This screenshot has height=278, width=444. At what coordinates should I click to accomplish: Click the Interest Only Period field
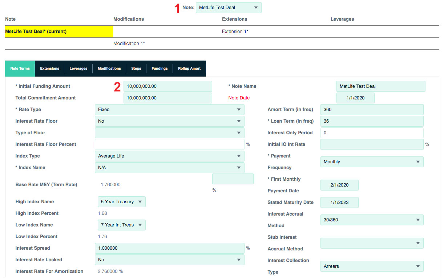372,133
